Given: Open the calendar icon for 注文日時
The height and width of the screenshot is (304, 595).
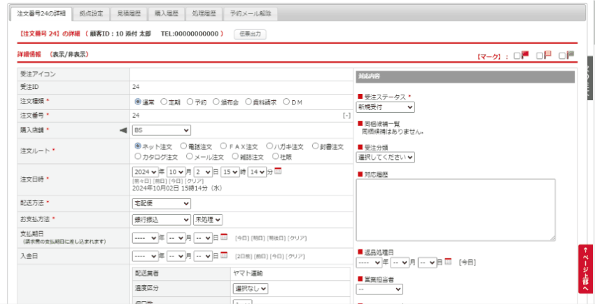Looking at the screenshot, I should pyautogui.click(x=278, y=172).
